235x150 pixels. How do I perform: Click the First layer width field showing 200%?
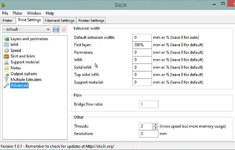point(142,45)
